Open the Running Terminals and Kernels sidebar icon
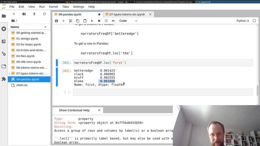 click(4, 29)
